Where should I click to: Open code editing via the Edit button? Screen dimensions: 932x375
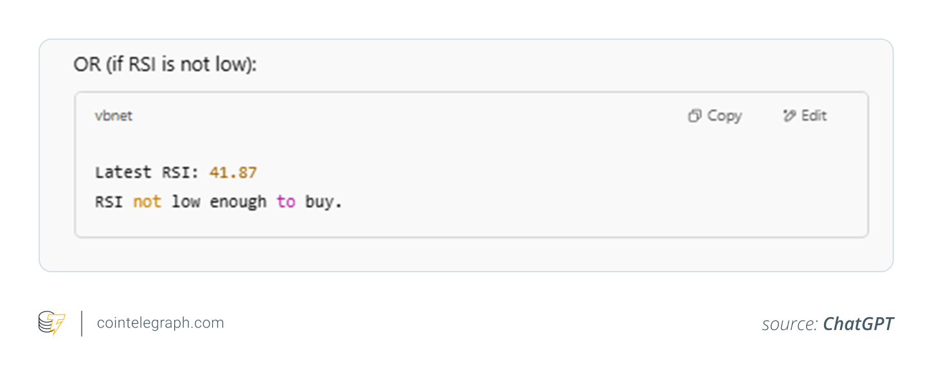(804, 116)
